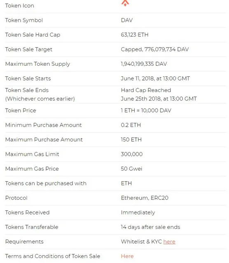Click the 1 ETH = 10,000 DAV price
229x263 pixels.
(146, 111)
